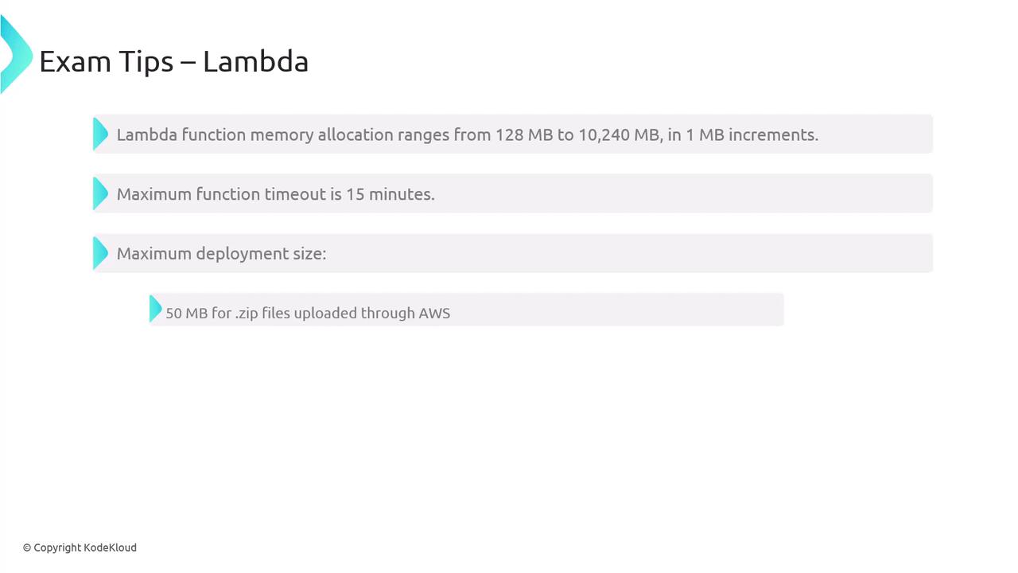Image resolution: width=1018 pixels, height=573 pixels.
Task: Click the arrow bullet beside the function timeout tip
Action: (x=100, y=193)
